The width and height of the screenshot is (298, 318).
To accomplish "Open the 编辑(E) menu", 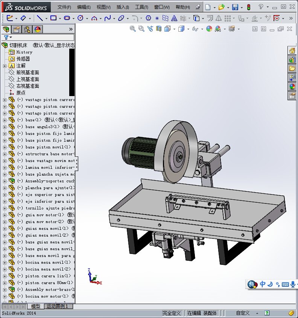I will [84, 7].
